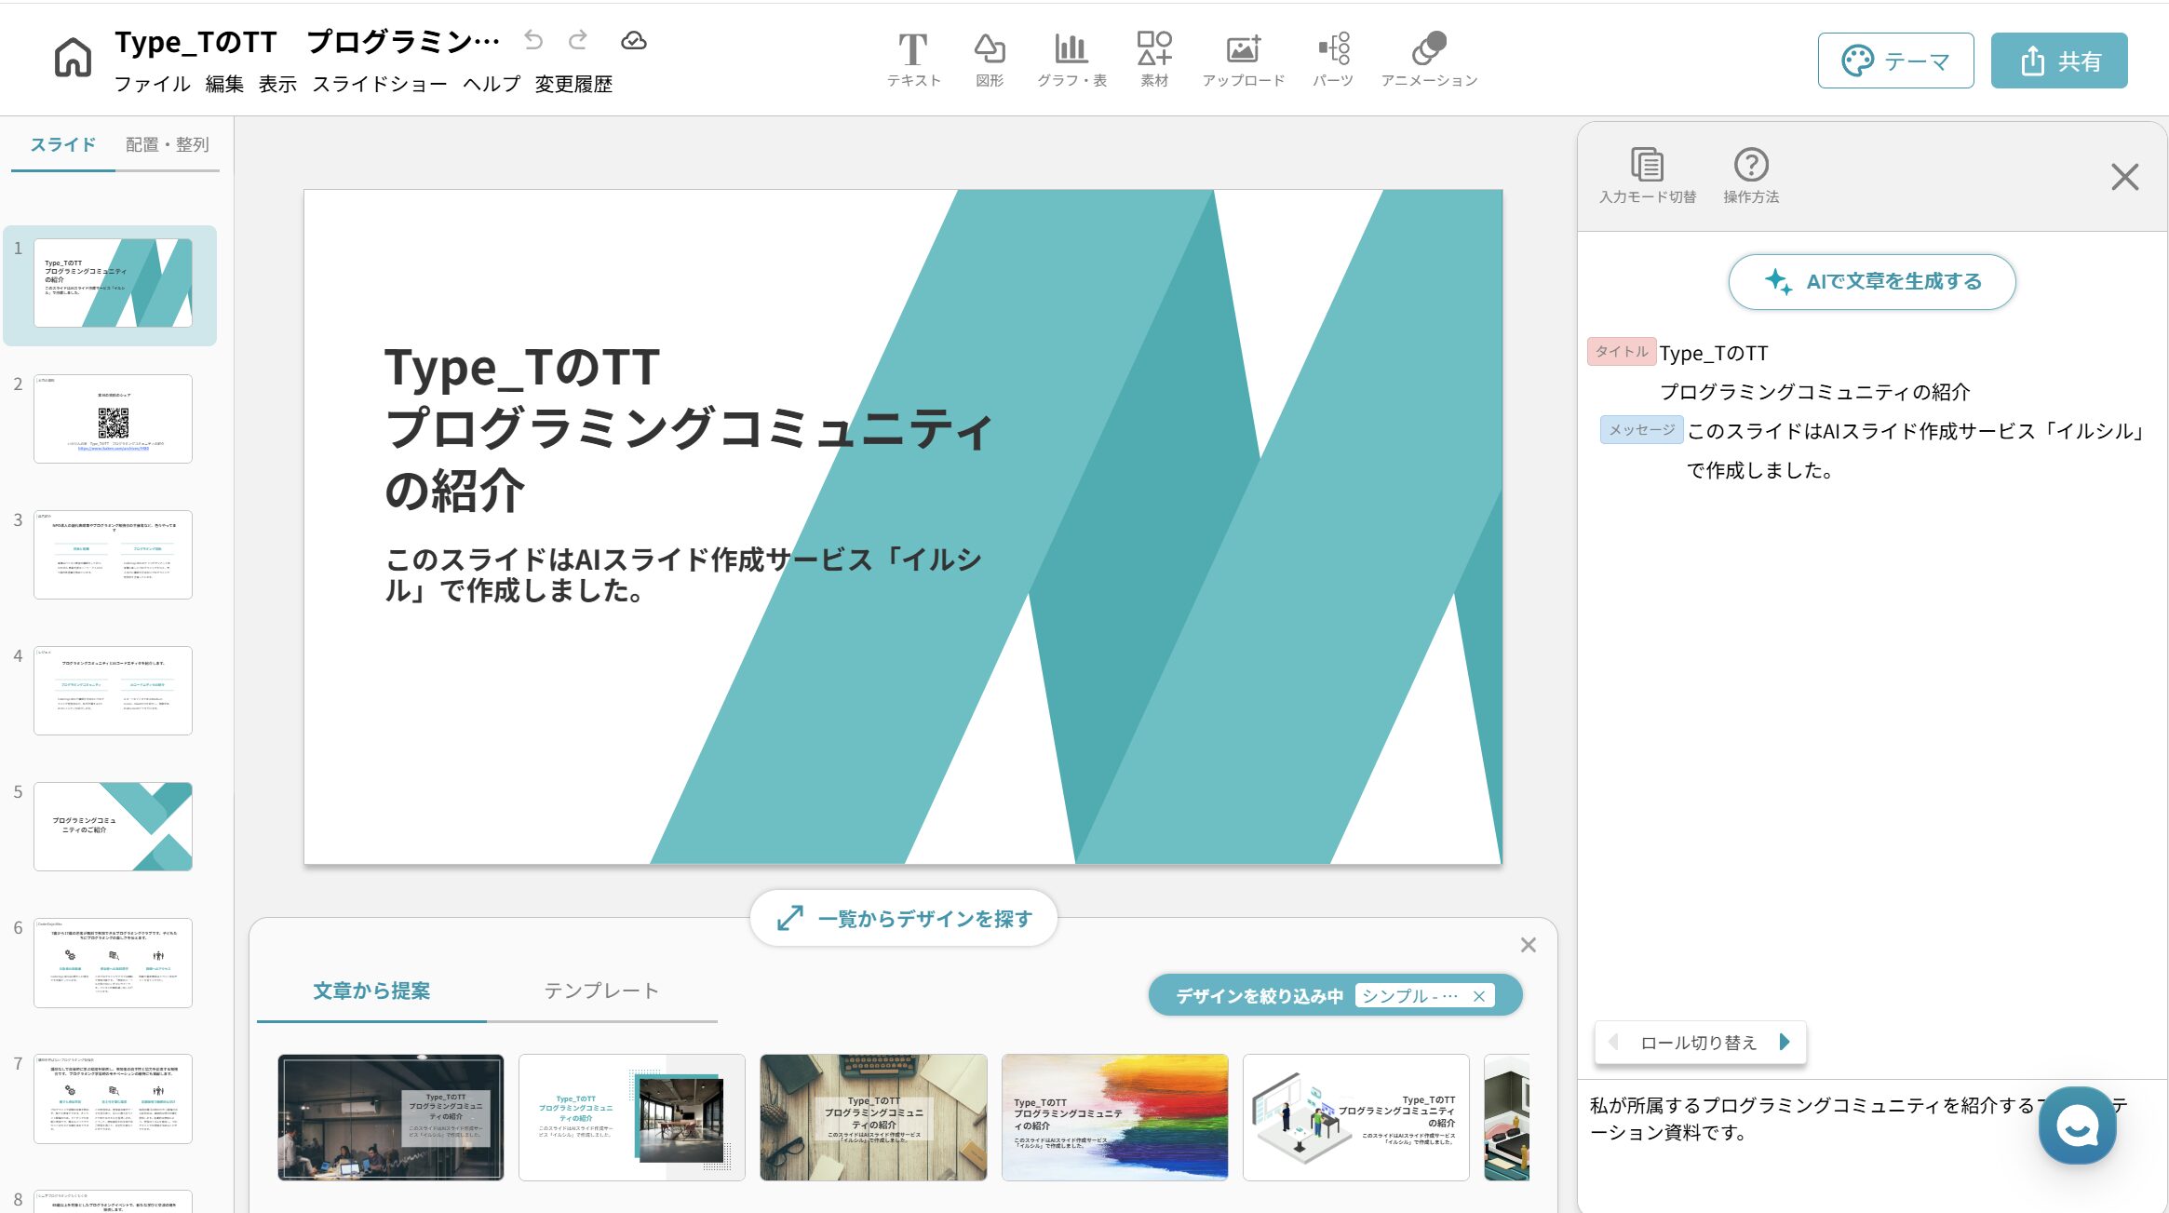
Task: Select slide 6 thumbnail
Action: click(113, 963)
